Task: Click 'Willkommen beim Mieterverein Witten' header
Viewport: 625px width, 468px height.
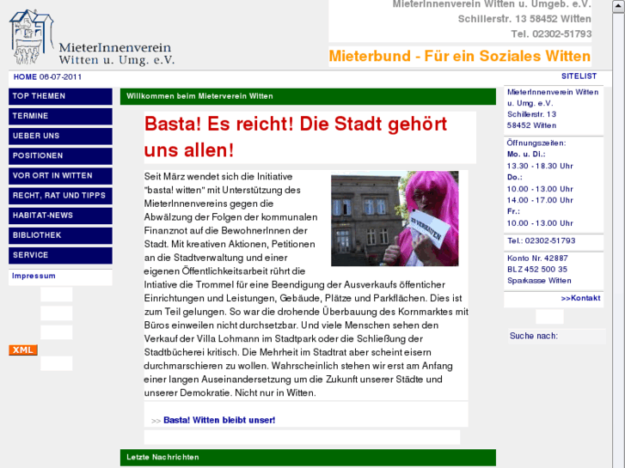Action: click(x=308, y=96)
